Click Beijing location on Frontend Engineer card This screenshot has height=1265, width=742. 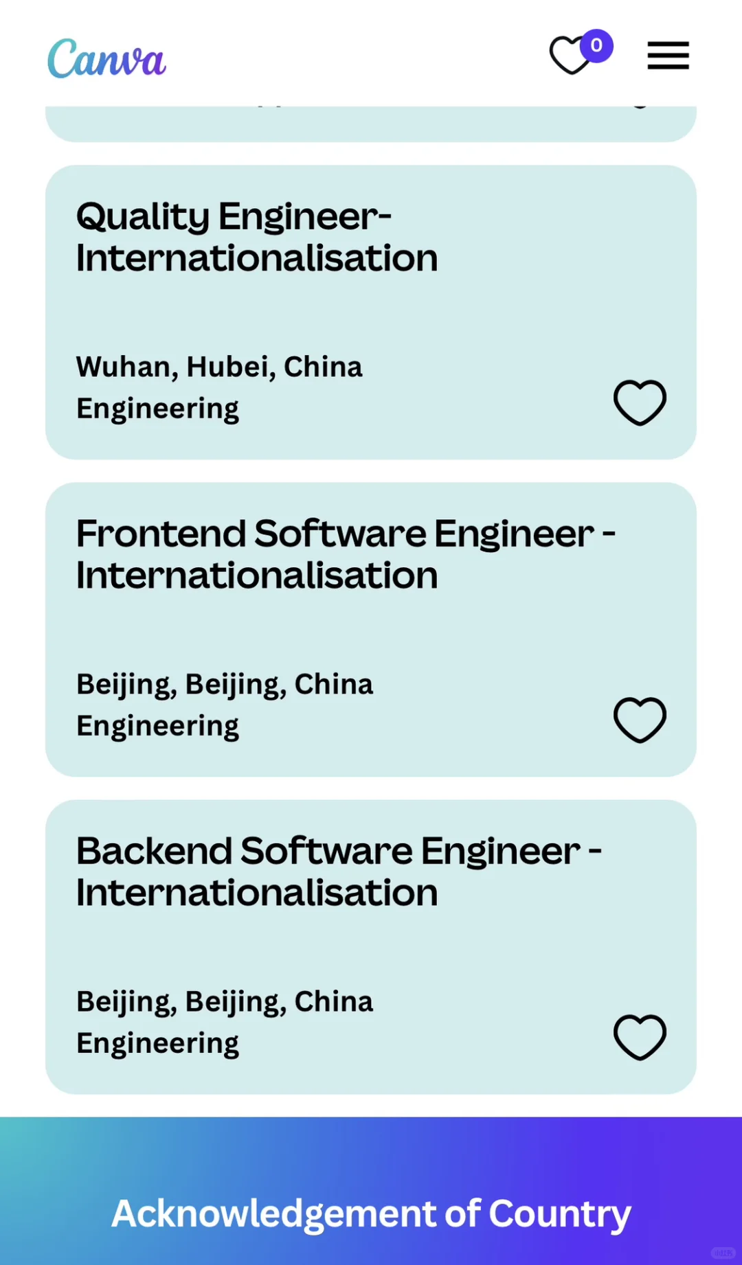click(225, 685)
